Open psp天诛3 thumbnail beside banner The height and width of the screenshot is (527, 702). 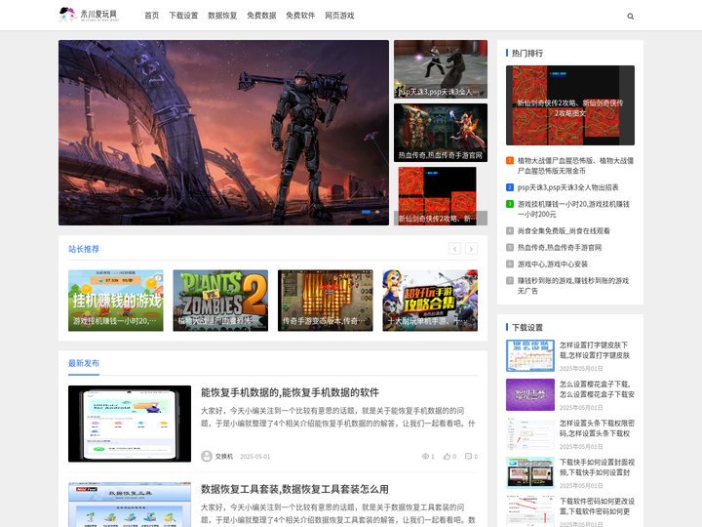pos(441,69)
